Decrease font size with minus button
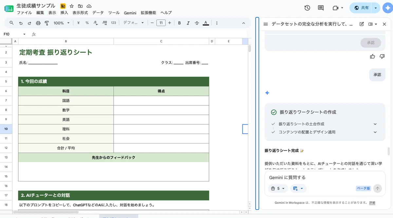Screen dimensions: 393x218 pyautogui.click(x=152, y=23)
